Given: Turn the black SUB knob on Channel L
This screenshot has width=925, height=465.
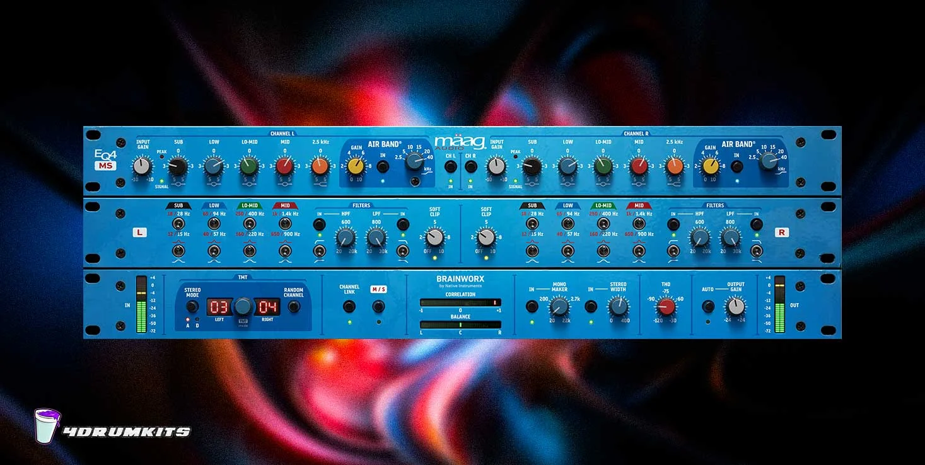Looking at the screenshot, I should pyautogui.click(x=178, y=166).
